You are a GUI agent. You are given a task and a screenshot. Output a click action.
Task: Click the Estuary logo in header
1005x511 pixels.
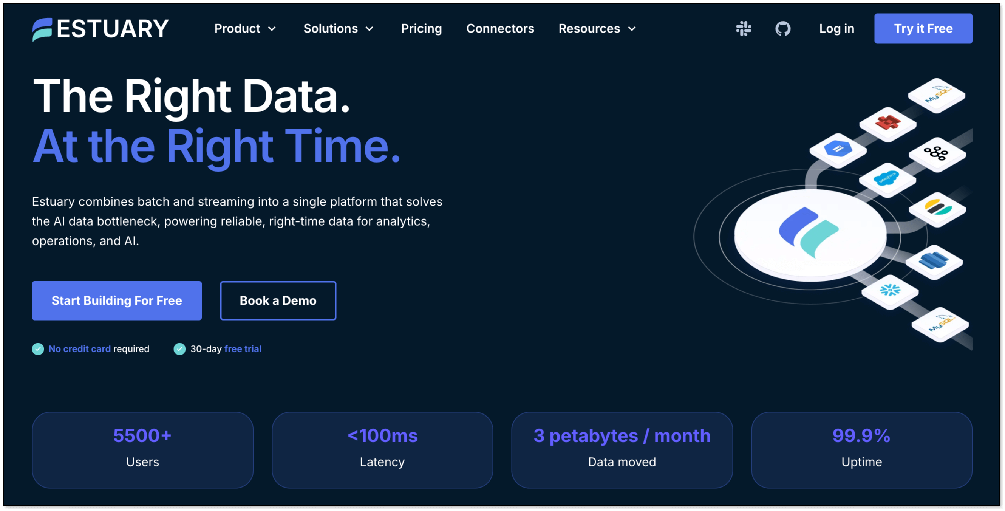(100, 29)
